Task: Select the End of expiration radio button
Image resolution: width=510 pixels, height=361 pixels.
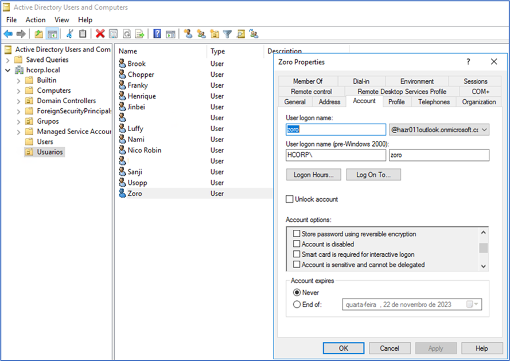Action: tap(297, 305)
